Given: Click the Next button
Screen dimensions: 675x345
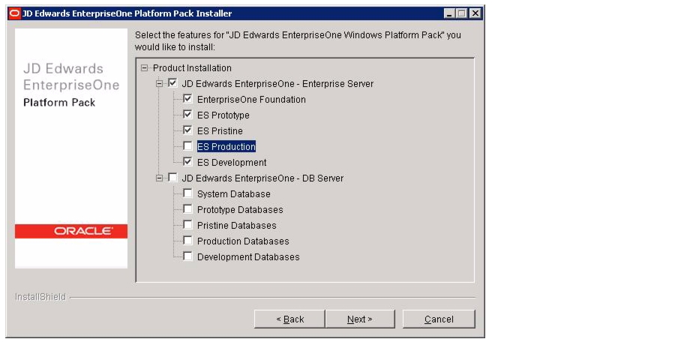Looking at the screenshot, I should click(360, 319).
